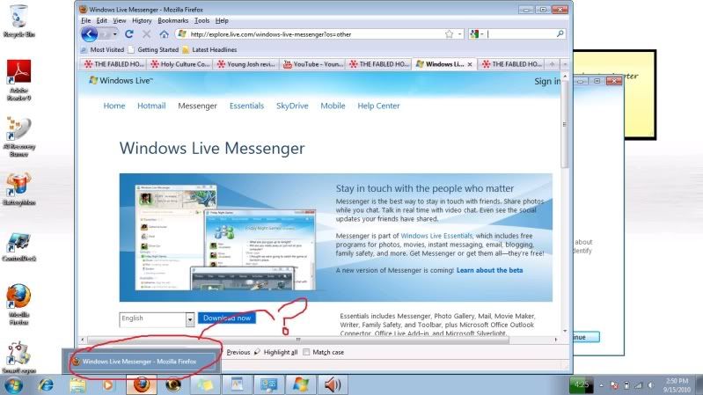The width and height of the screenshot is (703, 395).
Task: Click into the URL address field
Action: [x=314, y=34]
